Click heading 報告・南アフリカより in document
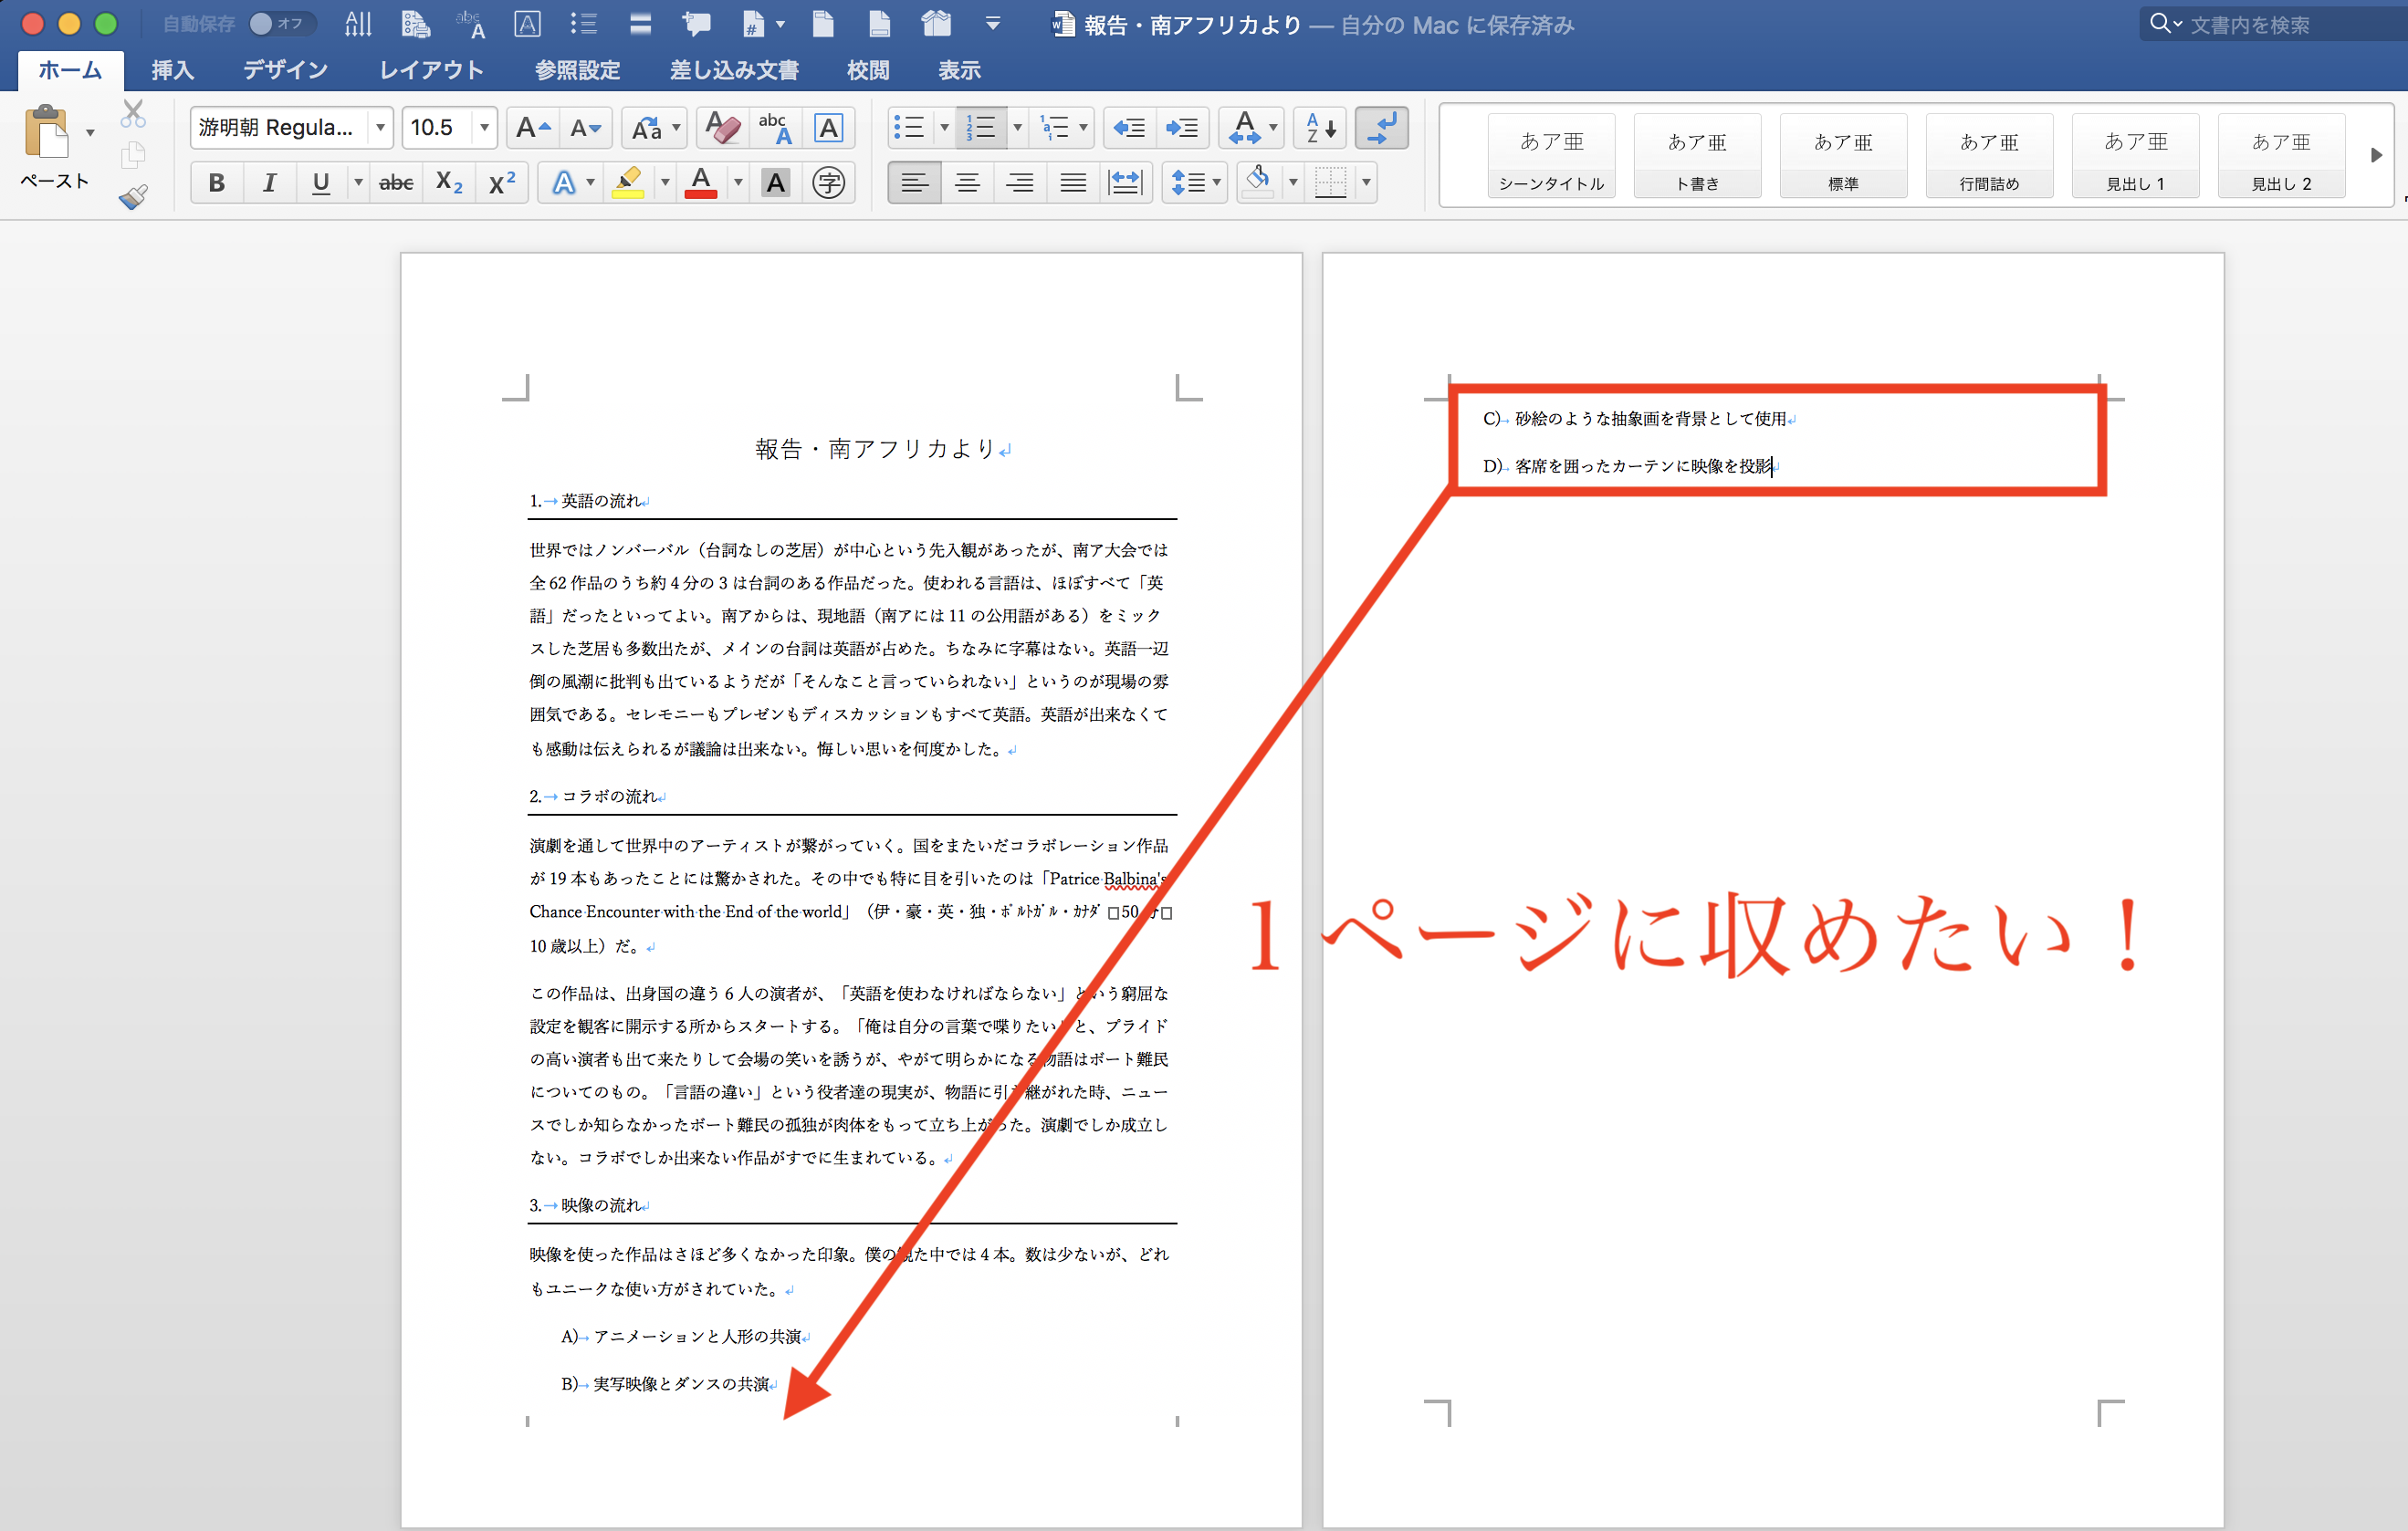The image size is (2408, 1531). coord(875,449)
